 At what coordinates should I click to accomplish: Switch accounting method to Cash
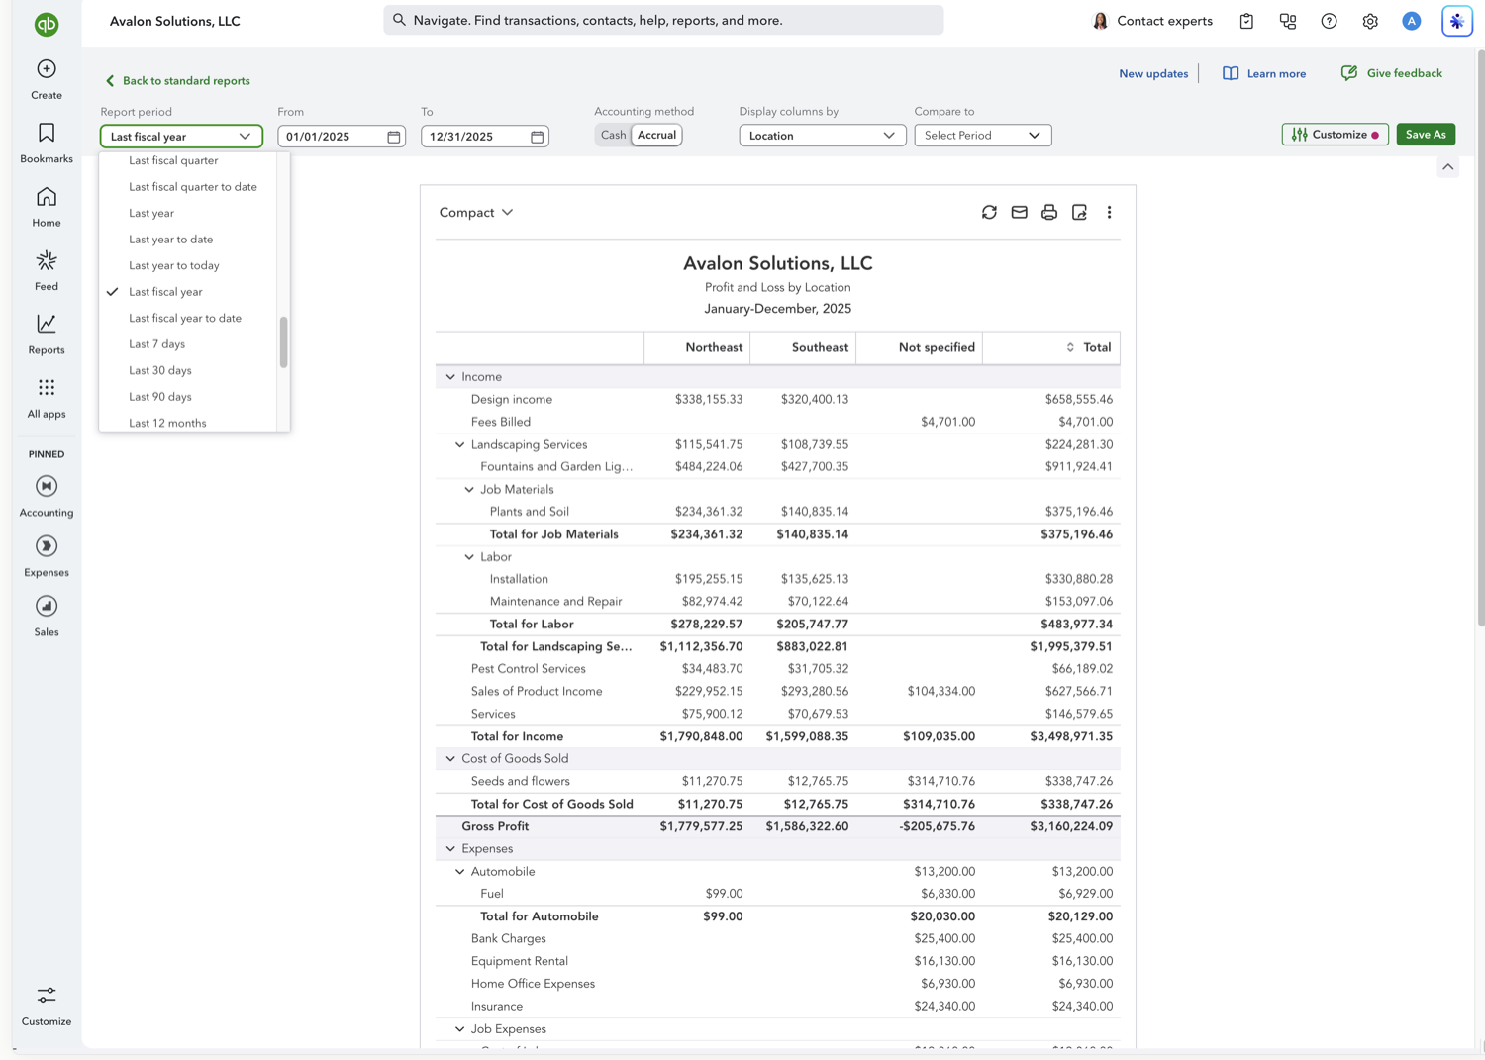tap(613, 135)
